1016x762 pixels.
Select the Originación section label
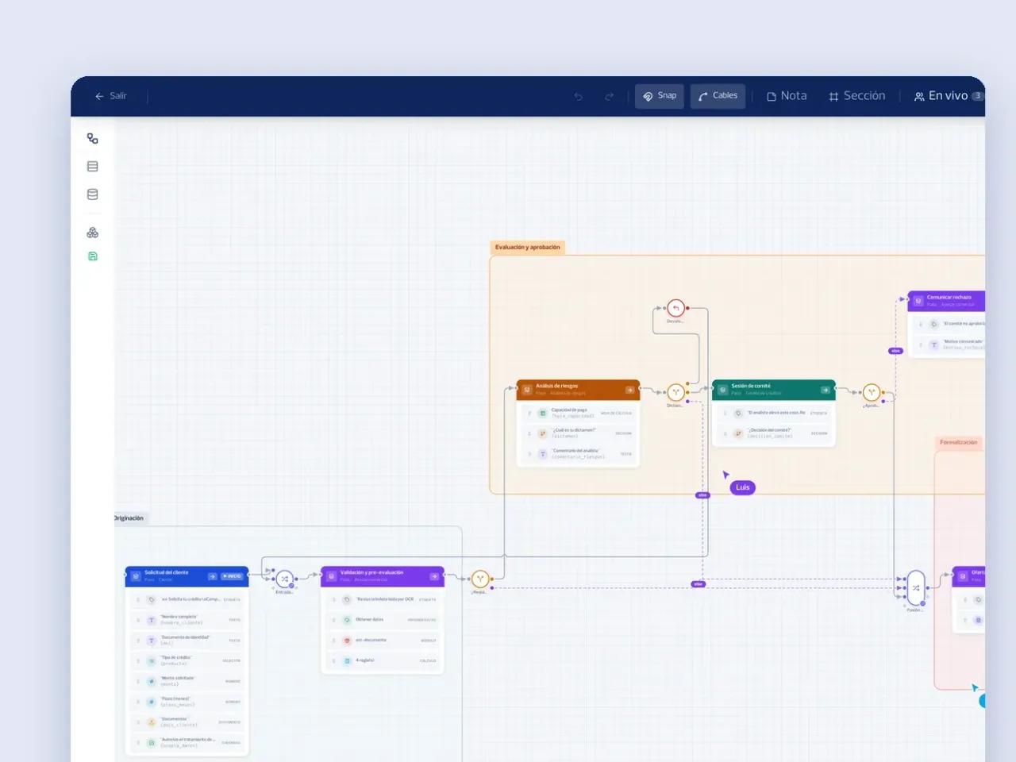click(x=130, y=518)
